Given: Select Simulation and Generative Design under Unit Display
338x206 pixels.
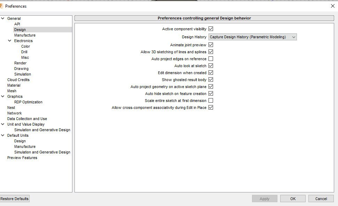Looking at the screenshot, I should tap(42, 130).
